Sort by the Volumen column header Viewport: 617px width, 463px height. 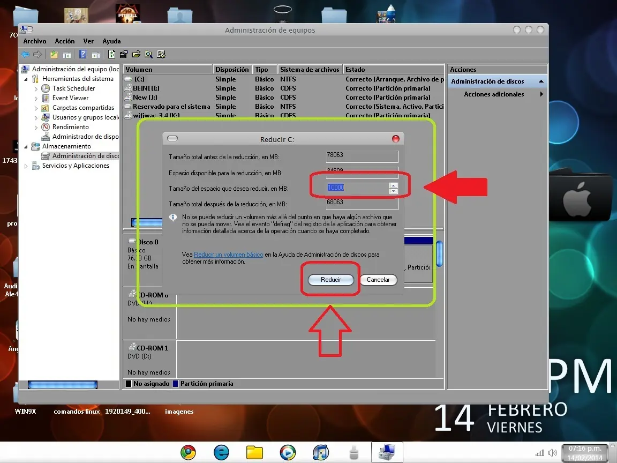click(x=168, y=69)
